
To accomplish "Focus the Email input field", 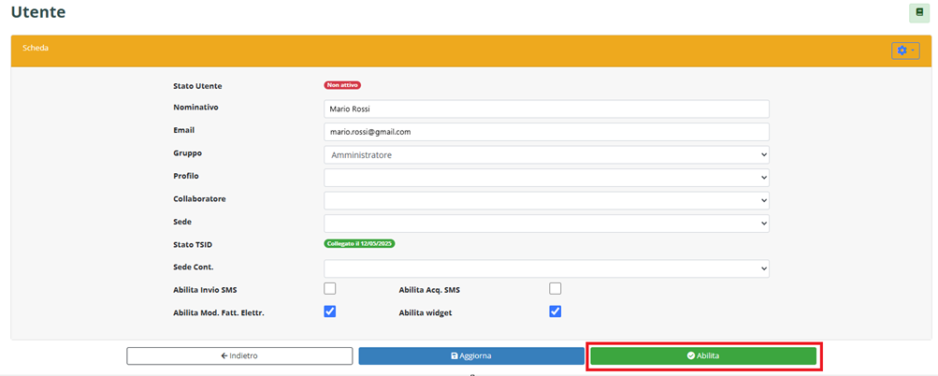I will pyautogui.click(x=546, y=132).
